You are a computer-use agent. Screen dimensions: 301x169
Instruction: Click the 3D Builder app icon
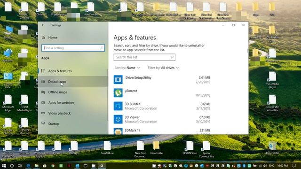(x=118, y=106)
